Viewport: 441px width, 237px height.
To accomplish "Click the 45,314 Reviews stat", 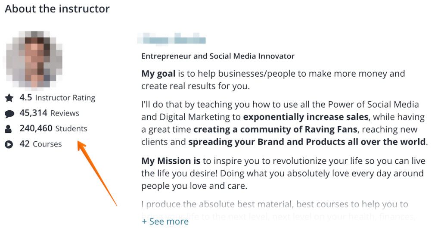I will tap(49, 113).
